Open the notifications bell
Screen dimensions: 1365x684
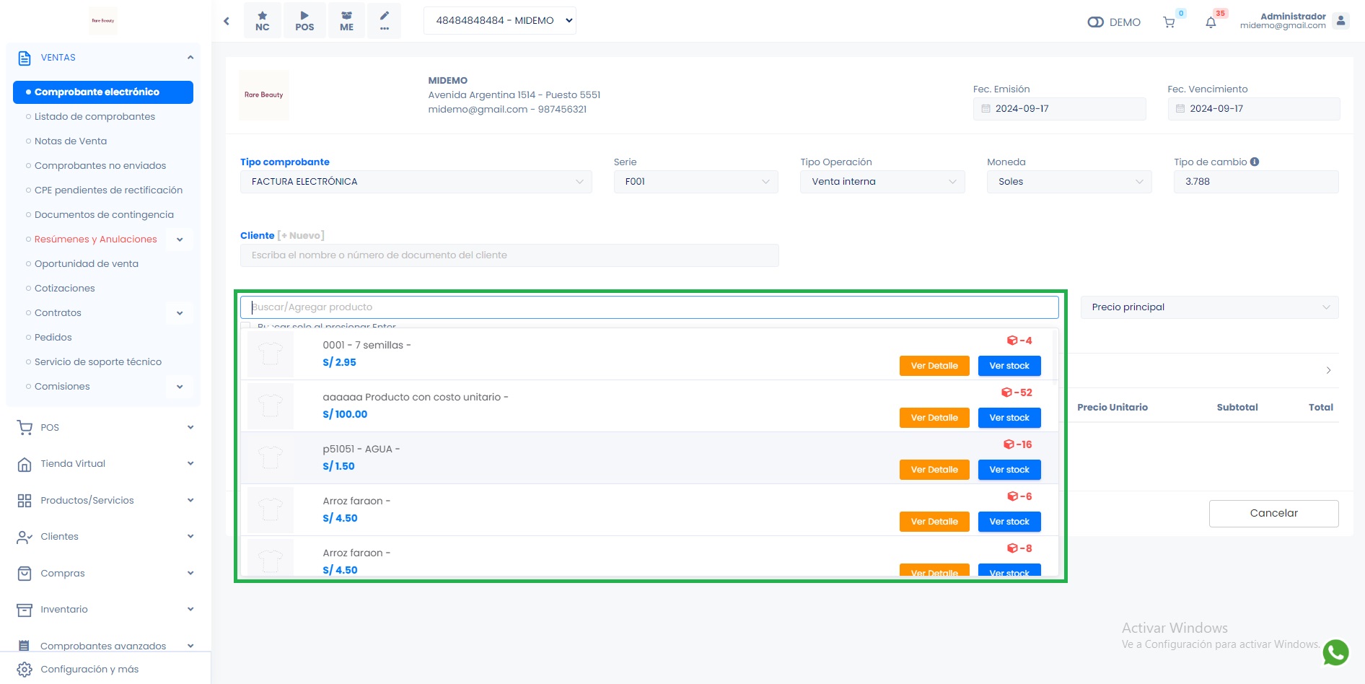pyautogui.click(x=1211, y=22)
